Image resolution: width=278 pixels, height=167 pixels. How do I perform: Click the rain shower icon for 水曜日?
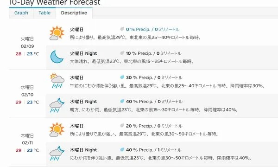pos(57,81)
